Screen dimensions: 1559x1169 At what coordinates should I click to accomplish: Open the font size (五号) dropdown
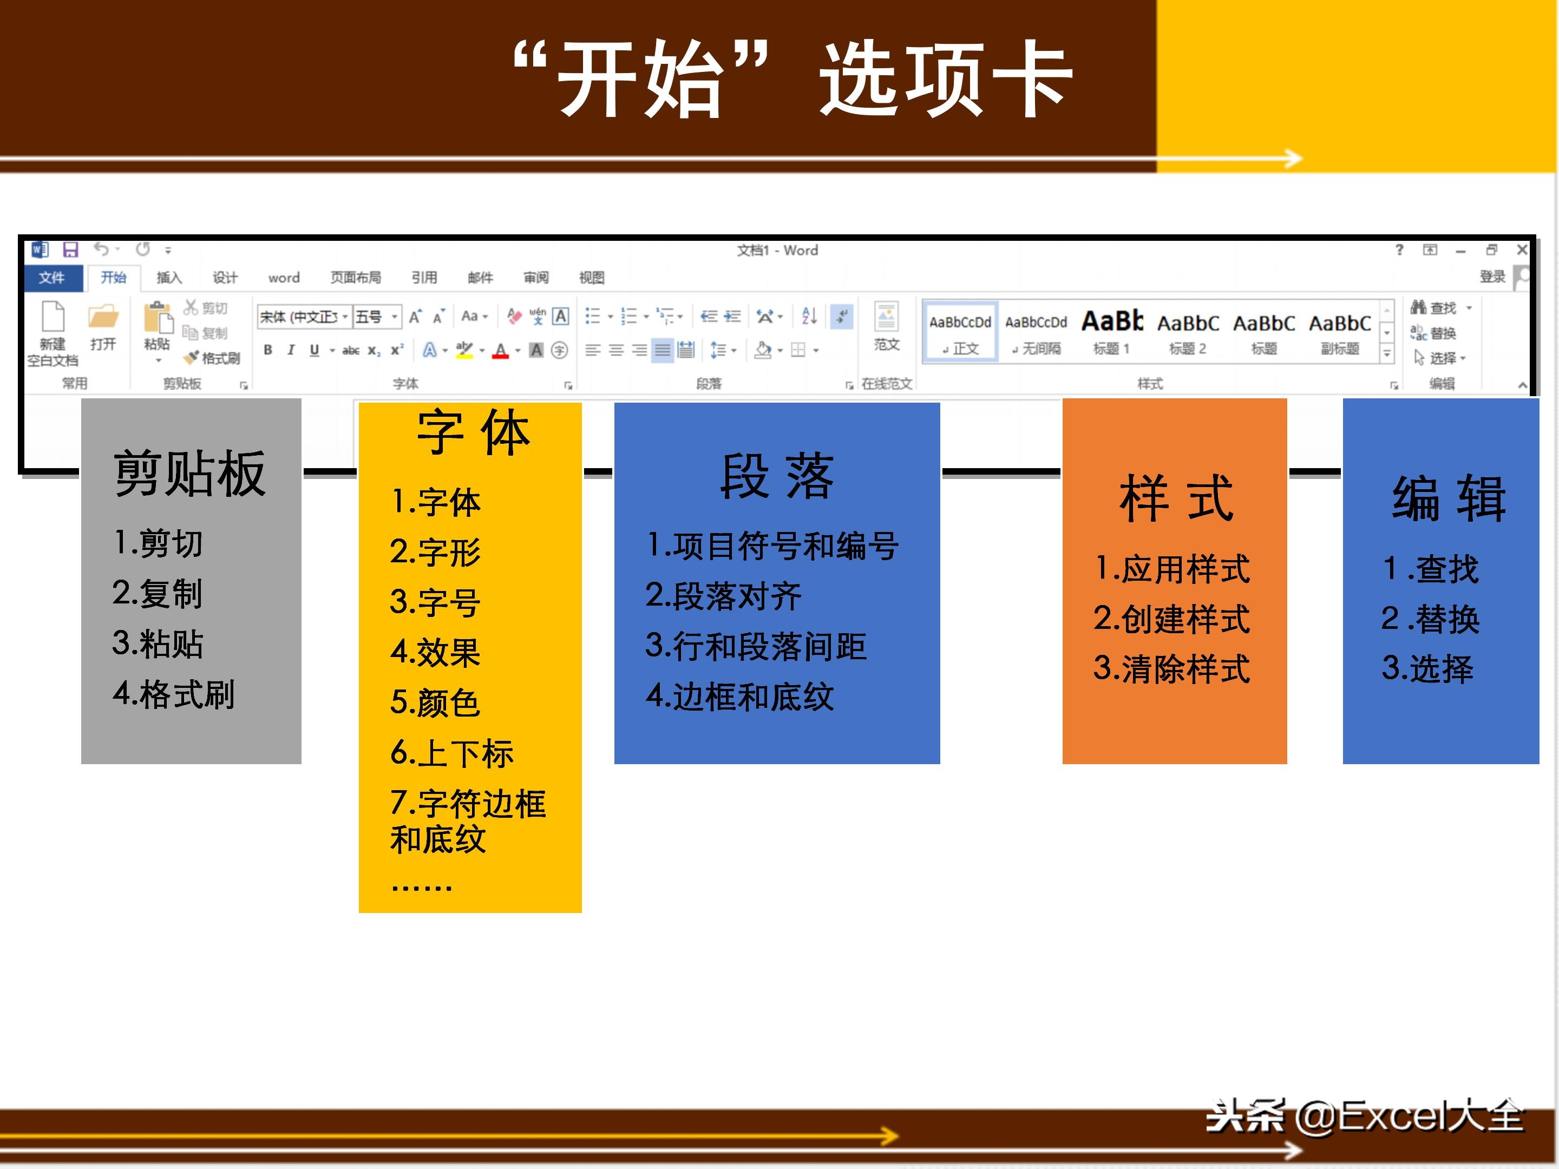pyautogui.click(x=394, y=317)
